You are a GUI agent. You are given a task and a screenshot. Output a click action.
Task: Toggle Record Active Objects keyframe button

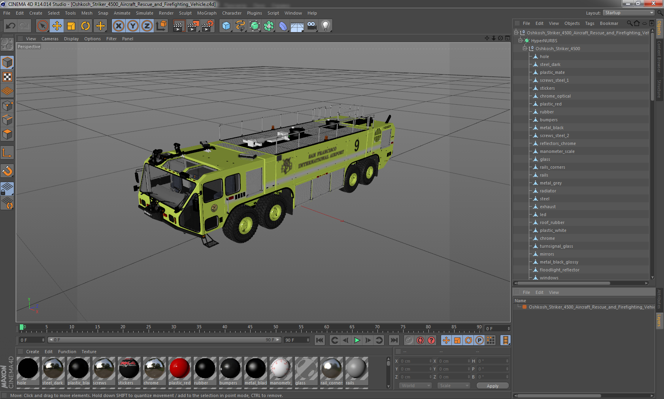(409, 340)
